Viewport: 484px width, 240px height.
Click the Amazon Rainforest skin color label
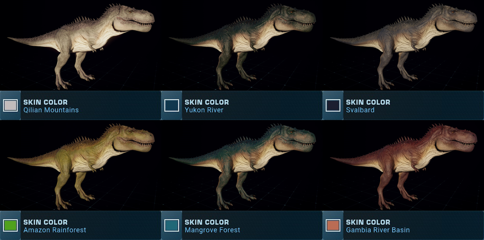tap(55, 230)
